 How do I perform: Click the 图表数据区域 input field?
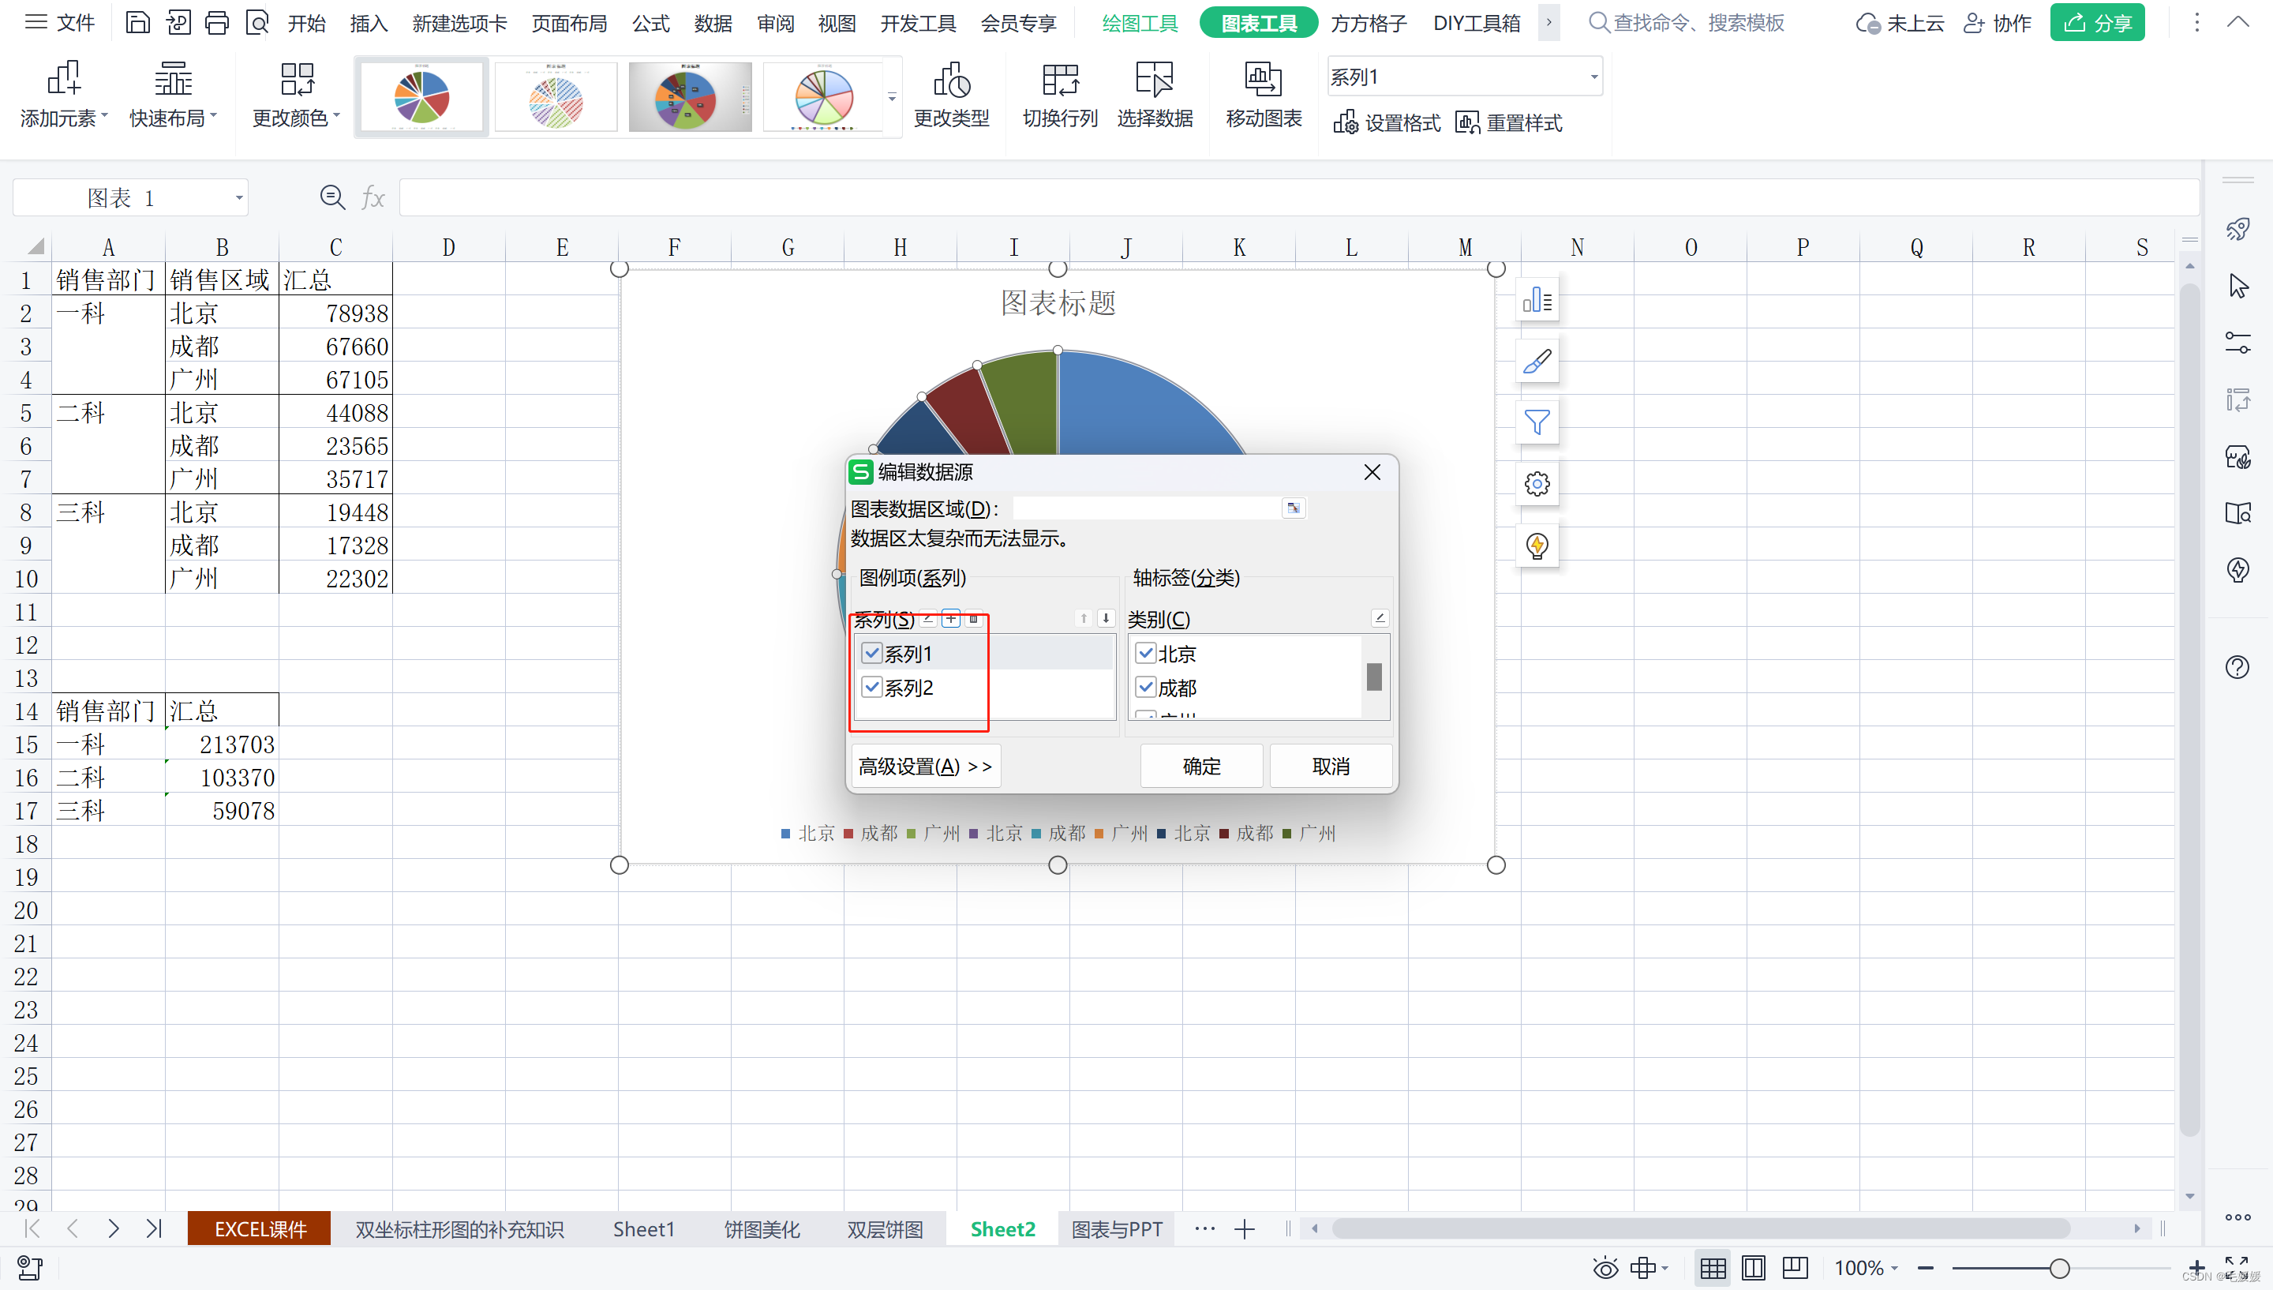1145,508
